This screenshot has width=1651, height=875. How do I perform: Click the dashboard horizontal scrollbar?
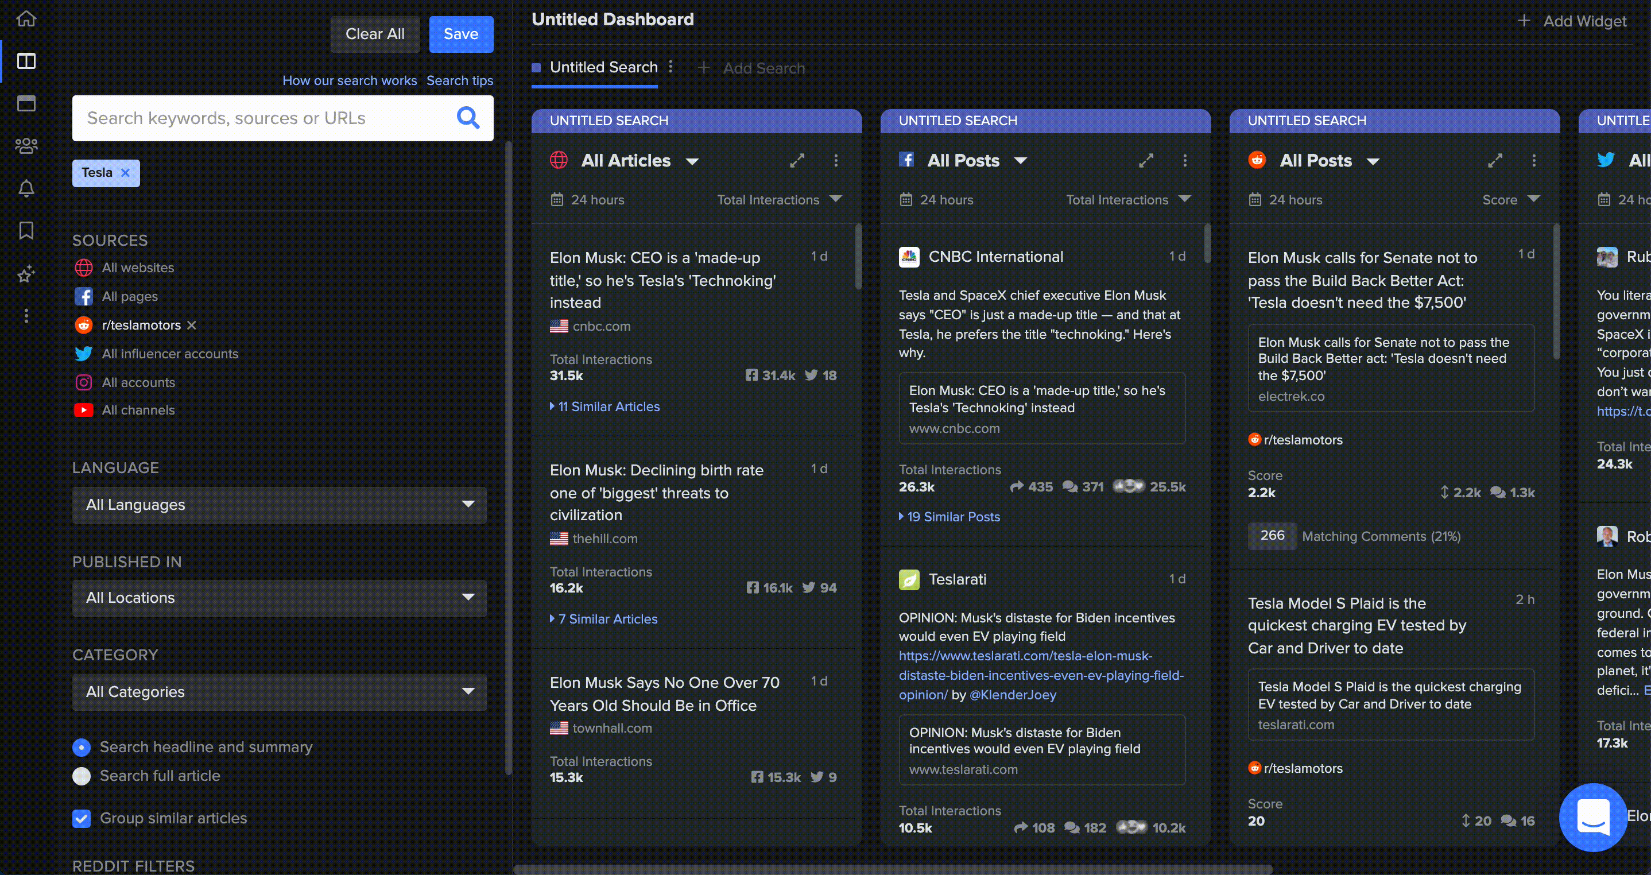tap(892, 870)
